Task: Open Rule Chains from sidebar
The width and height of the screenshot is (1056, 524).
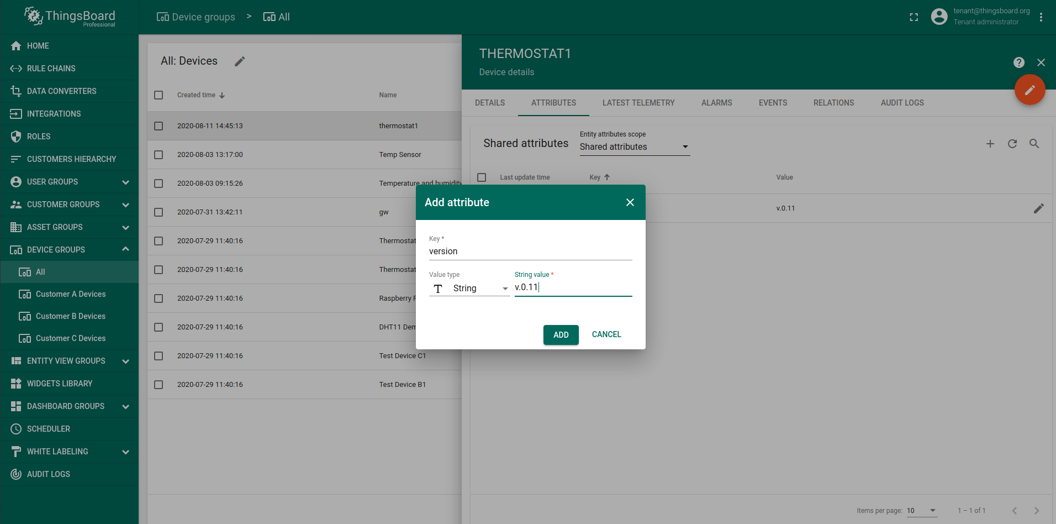Action: [x=69, y=69]
